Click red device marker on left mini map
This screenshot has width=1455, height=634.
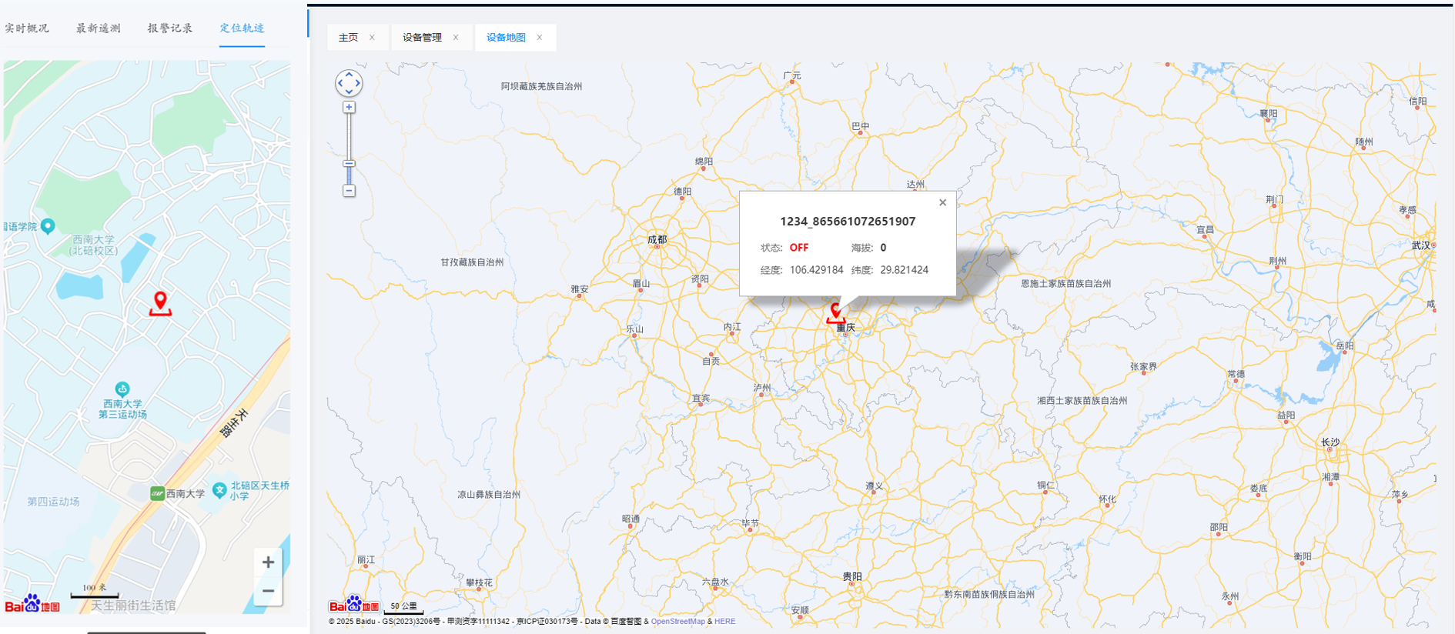pyautogui.click(x=160, y=302)
